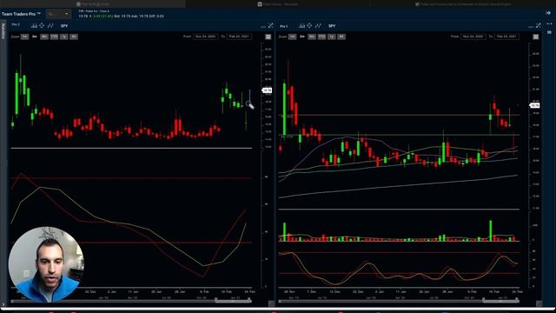
Task: Click right chart navigator range slider
Action: tap(500, 301)
